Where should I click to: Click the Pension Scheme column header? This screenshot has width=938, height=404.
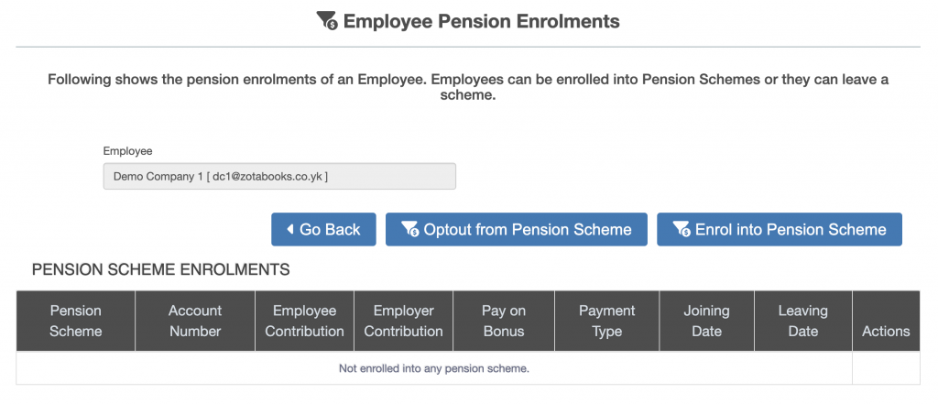(76, 321)
